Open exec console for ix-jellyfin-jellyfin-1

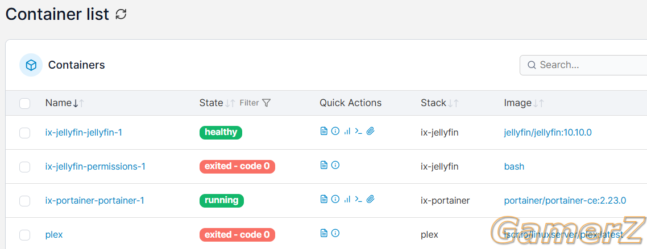click(x=359, y=131)
